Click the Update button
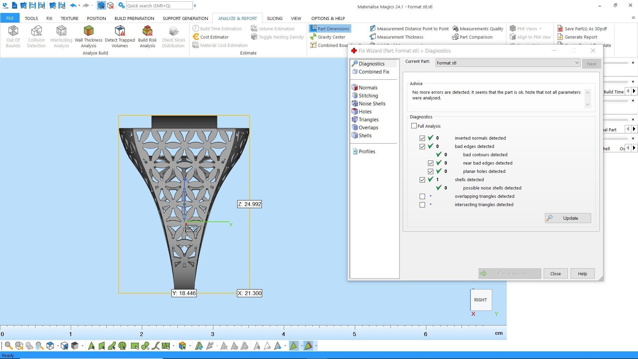This screenshot has width=638, height=359. (568, 218)
